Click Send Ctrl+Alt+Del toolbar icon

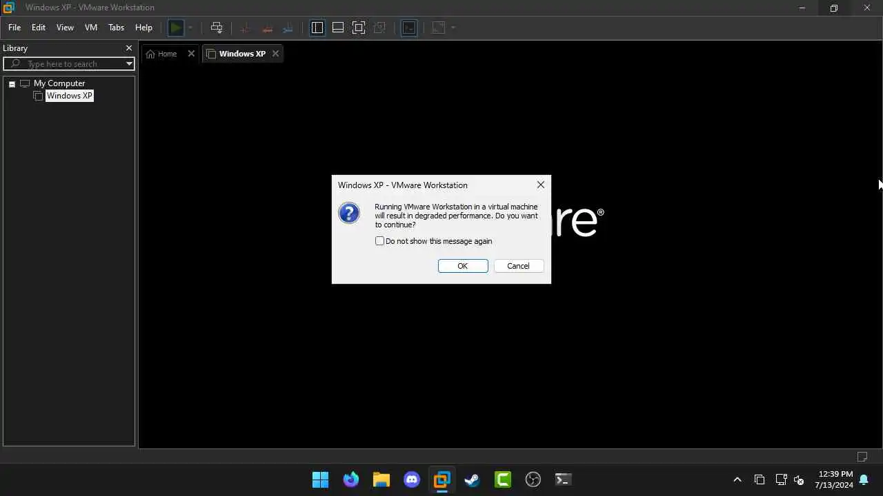(217, 28)
